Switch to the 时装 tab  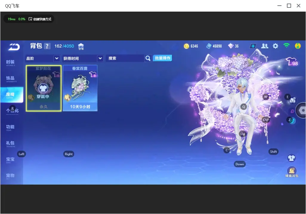click(10, 62)
